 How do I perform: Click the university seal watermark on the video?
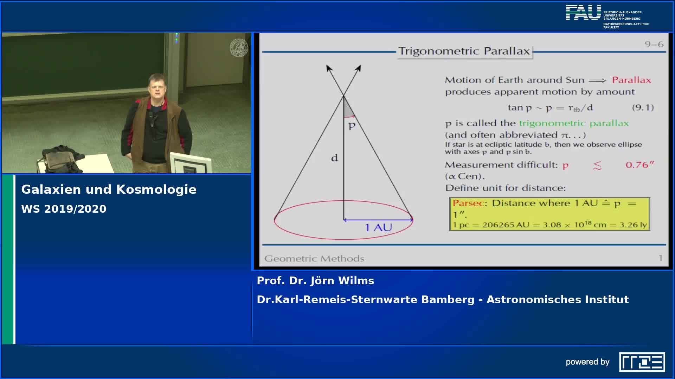coord(239,48)
